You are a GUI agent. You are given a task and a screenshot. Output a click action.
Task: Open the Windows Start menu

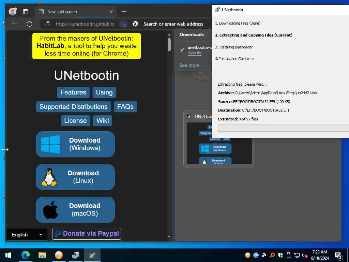[x=8, y=255]
